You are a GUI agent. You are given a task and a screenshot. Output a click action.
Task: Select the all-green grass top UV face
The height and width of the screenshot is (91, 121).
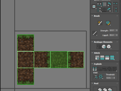click(59, 60)
